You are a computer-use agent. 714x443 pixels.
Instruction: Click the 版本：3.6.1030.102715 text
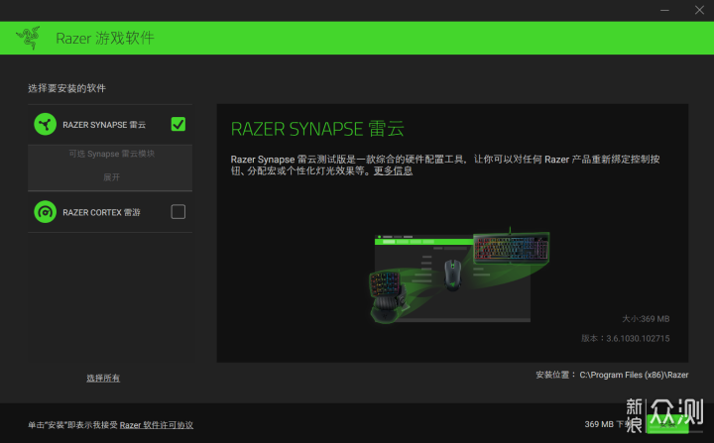click(625, 338)
